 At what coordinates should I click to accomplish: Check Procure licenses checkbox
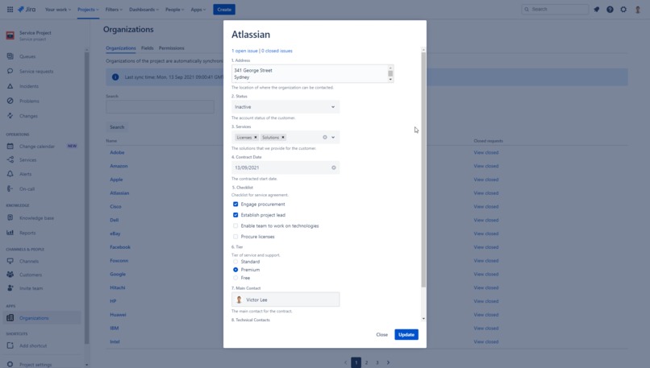coord(235,237)
